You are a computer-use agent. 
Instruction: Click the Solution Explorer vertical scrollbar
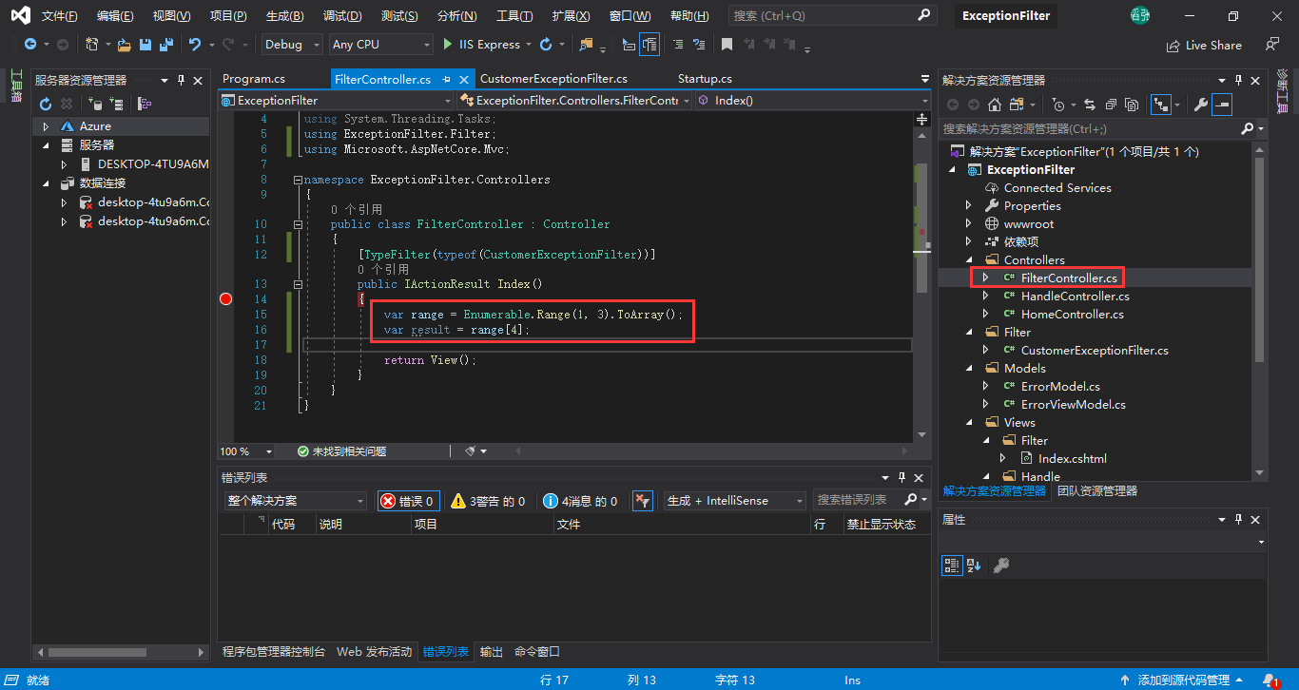click(x=1260, y=257)
